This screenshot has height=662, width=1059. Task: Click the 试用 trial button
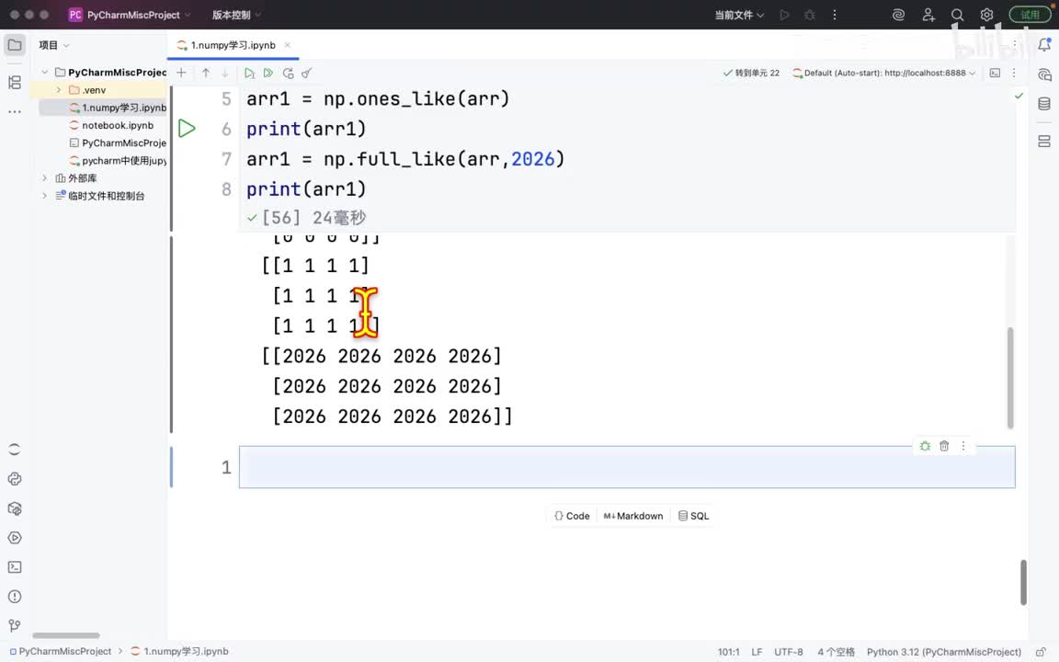(1030, 15)
